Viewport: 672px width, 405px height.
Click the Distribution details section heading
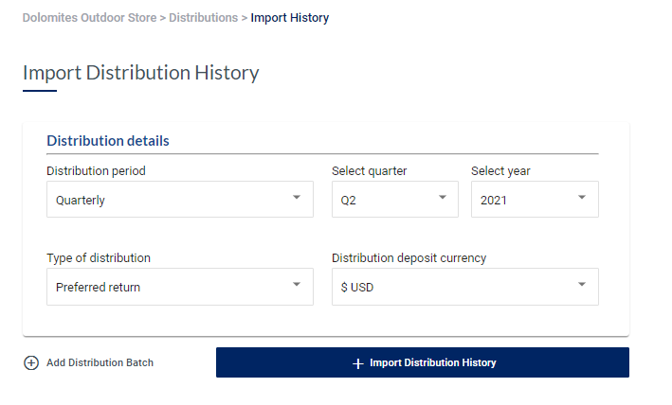pyautogui.click(x=108, y=141)
